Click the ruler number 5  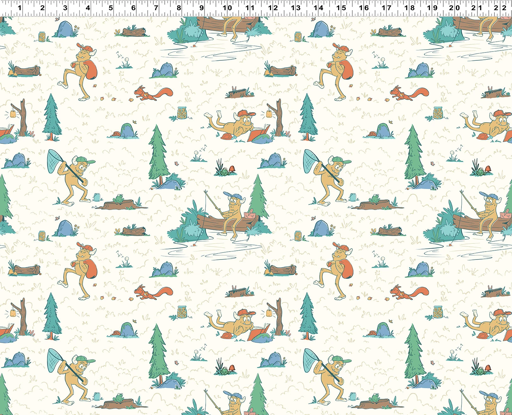click(x=111, y=8)
